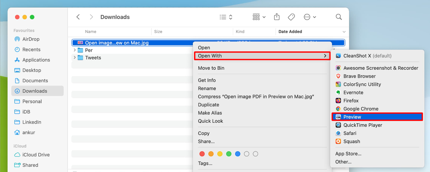430x172 pixels.
Task: Open with Evernote
Action: [377, 92]
